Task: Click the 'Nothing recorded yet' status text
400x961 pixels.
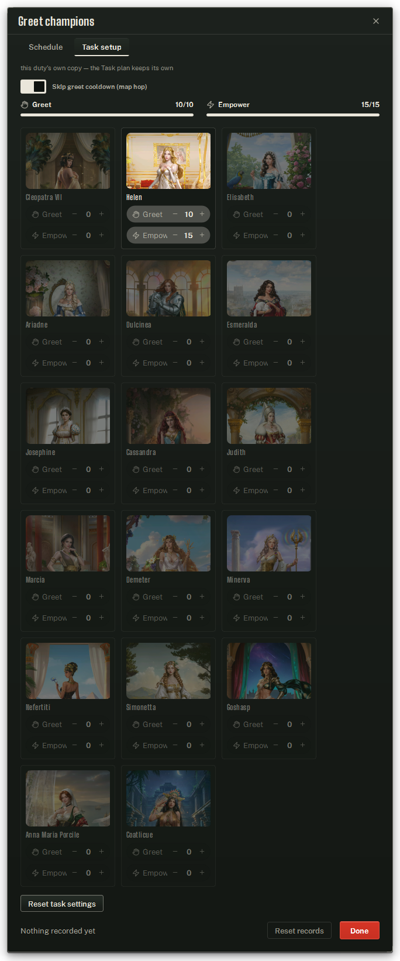Action: [58, 931]
